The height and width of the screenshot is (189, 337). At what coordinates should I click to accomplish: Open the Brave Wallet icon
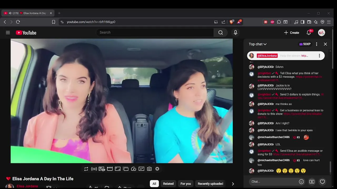pos(309,22)
